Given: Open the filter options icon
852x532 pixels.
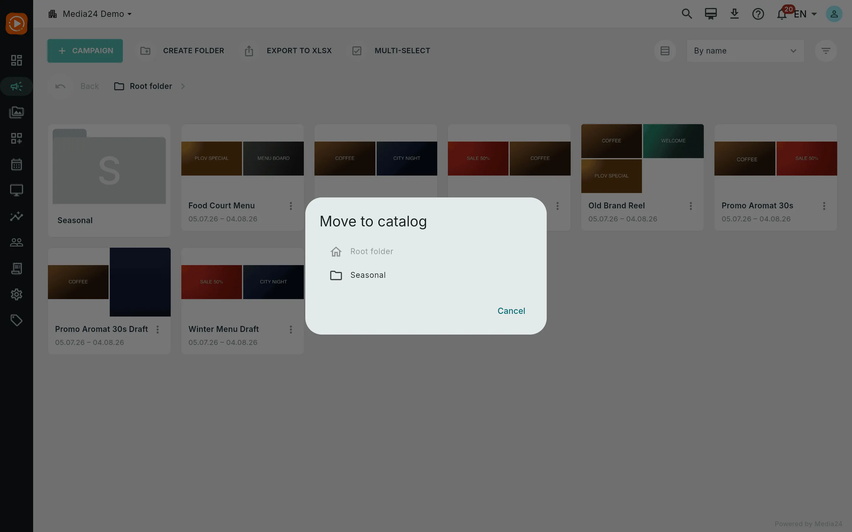Looking at the screenshot, I should click(x=826, y=51).
